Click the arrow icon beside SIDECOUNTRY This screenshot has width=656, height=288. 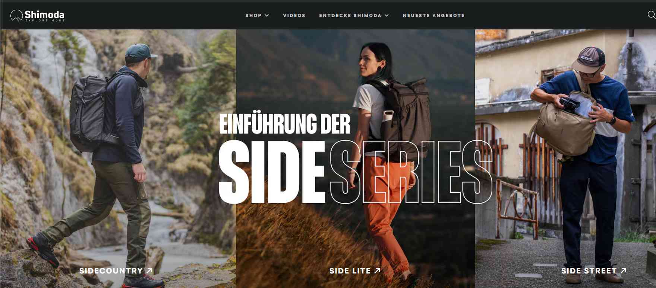click(x=149, y=271)
